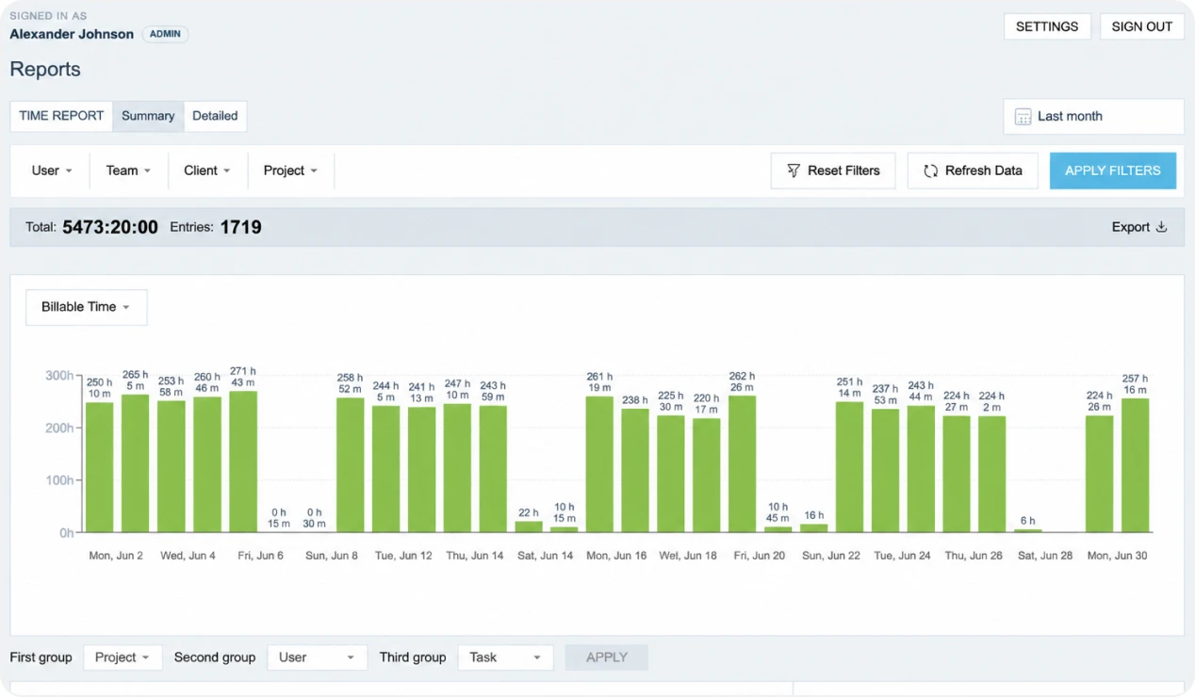Viewport: 1195px width, 697px height.
Task: Click the total value 5473:20:00
Action: pyautogui.click(x=110, y=227)
